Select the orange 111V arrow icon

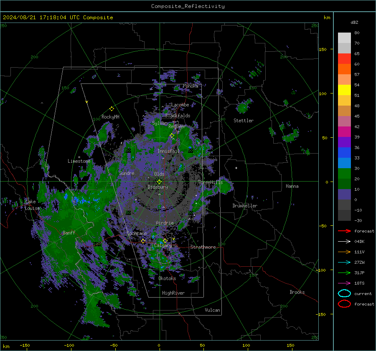[344, 252]
